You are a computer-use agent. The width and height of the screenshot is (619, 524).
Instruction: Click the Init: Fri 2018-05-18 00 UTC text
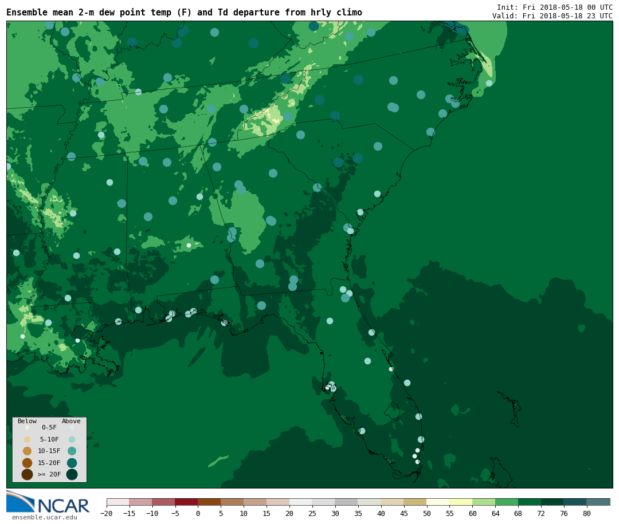(555, 7)
